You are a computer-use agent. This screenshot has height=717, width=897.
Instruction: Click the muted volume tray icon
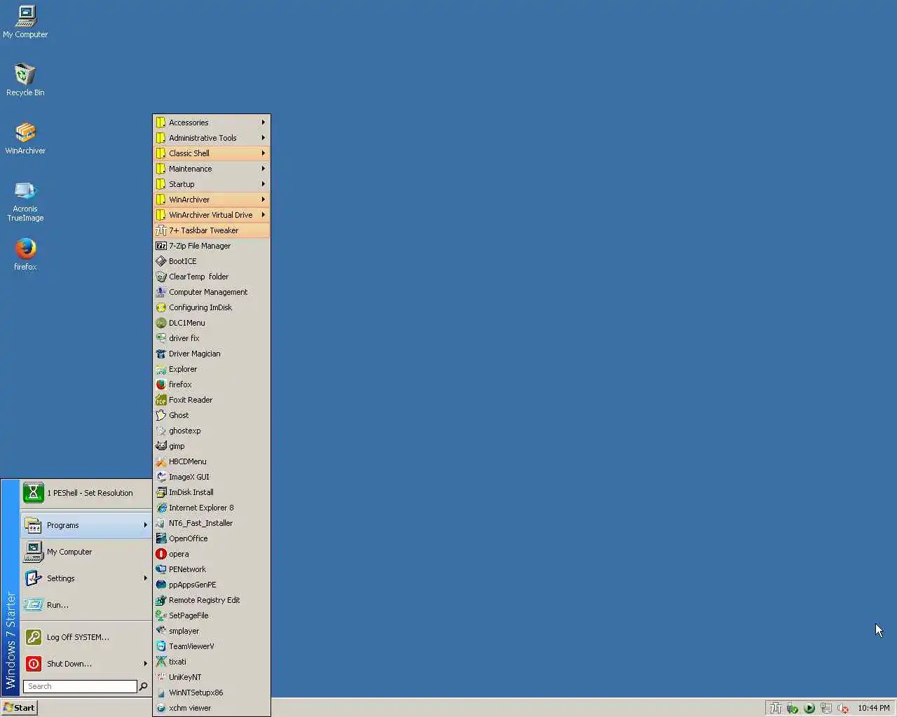pos(843,708)
